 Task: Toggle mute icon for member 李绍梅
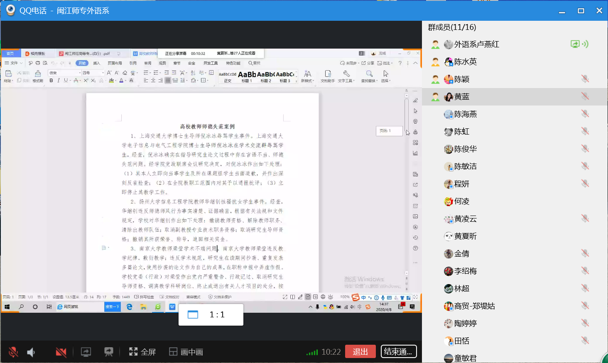coord(585,271)
